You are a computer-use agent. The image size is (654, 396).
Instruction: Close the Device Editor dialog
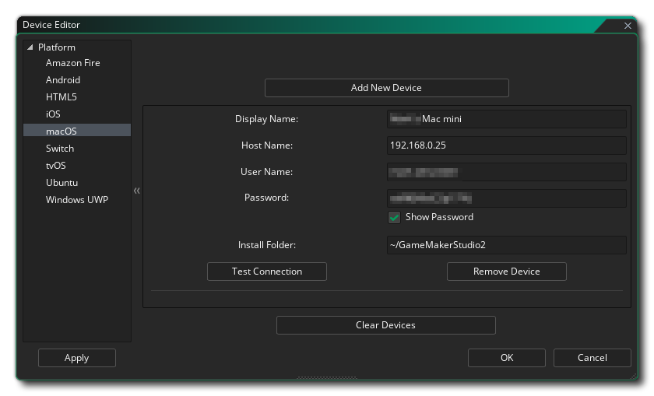628,26
